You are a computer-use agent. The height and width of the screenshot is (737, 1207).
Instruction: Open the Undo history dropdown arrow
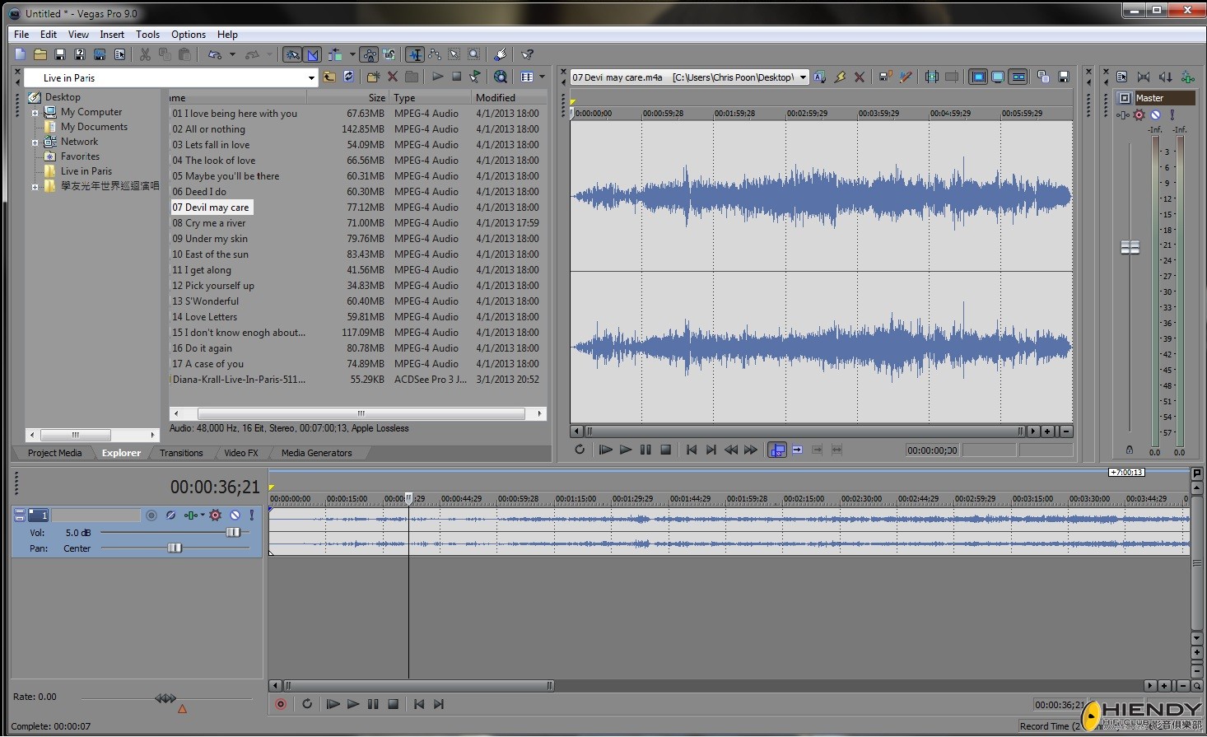pos(232,54)
